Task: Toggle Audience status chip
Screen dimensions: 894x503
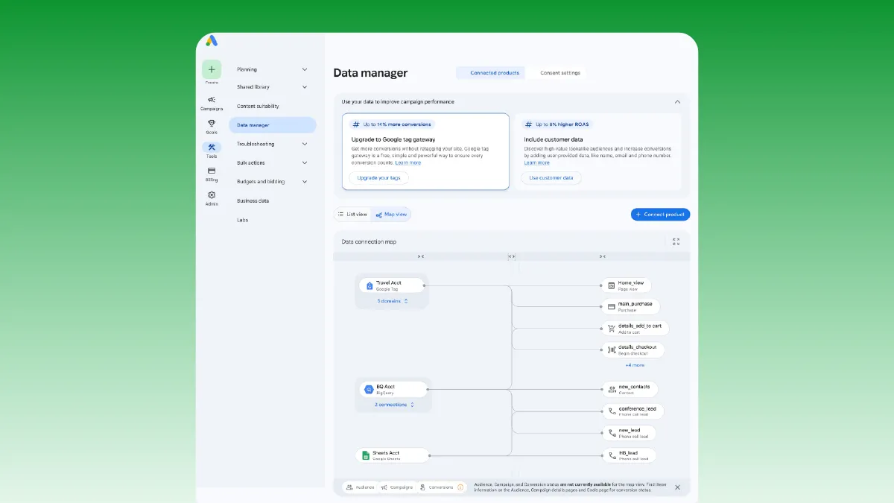Action: point(360,487)
